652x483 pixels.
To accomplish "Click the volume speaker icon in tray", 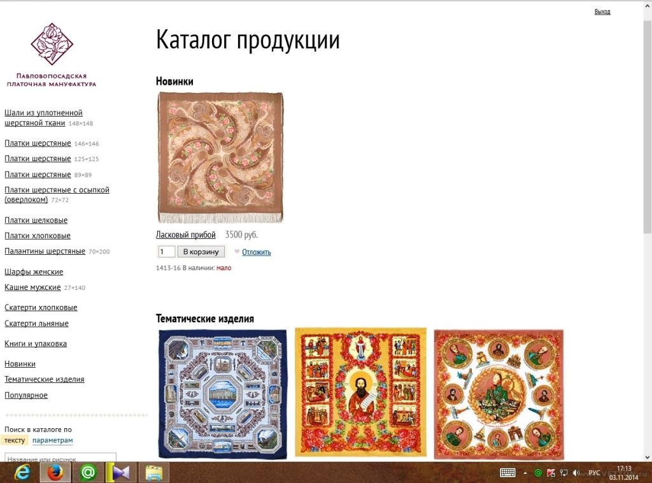I will [576, 473].
